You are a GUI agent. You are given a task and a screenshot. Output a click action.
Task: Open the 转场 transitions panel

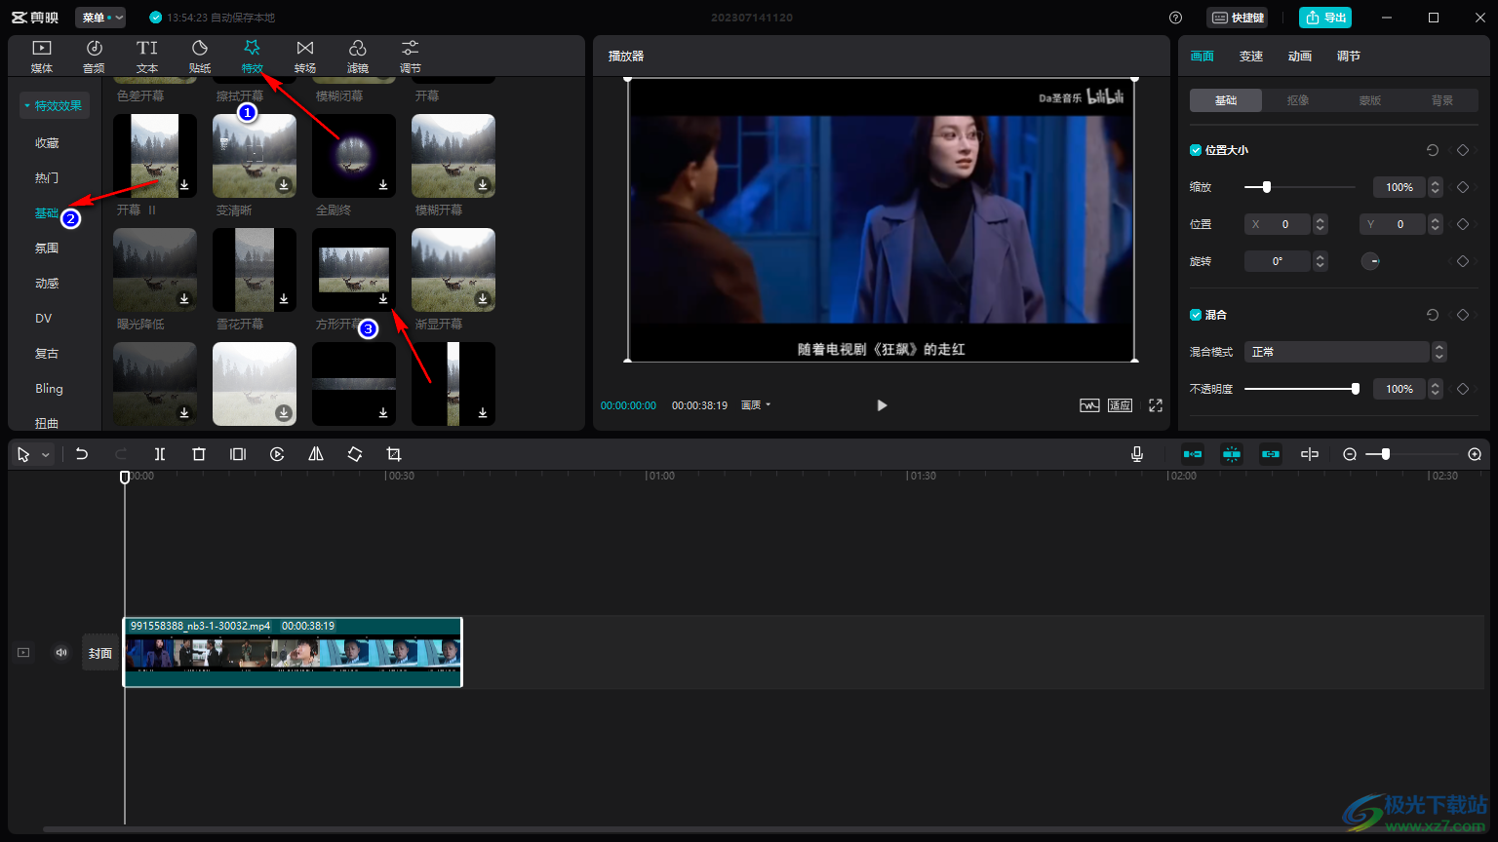pyautogui.click(x=305, y=57)
